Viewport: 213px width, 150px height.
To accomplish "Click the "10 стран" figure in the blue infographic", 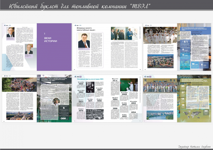I will tap(195, 64).
